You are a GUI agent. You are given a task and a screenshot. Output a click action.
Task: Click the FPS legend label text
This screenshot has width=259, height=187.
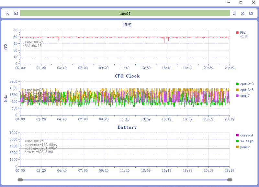[x=243, y=33]
